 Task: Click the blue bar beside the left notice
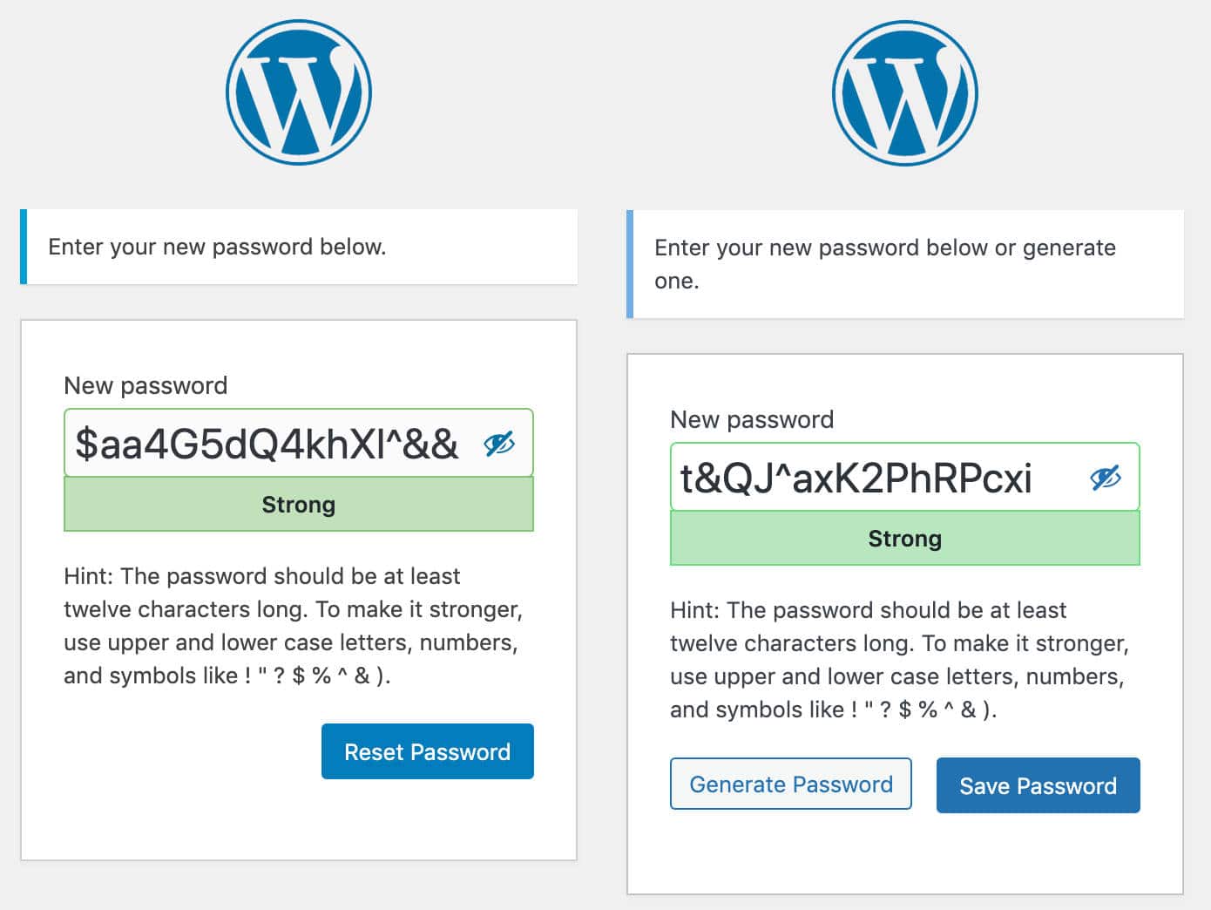23,247
